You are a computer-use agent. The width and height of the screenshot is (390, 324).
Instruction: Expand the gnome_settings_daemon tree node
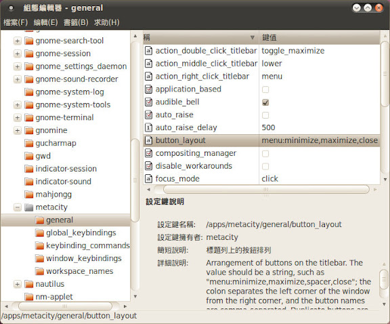click(x=17, y=66)
